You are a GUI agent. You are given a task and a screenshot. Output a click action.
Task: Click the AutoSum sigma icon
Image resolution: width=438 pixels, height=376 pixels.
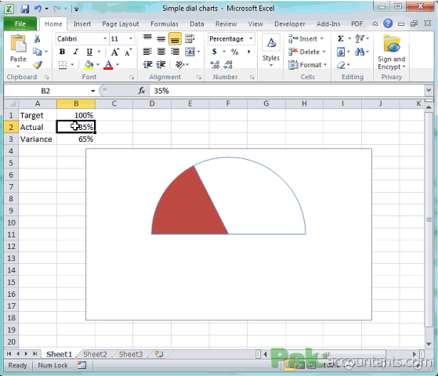point(340,38)
